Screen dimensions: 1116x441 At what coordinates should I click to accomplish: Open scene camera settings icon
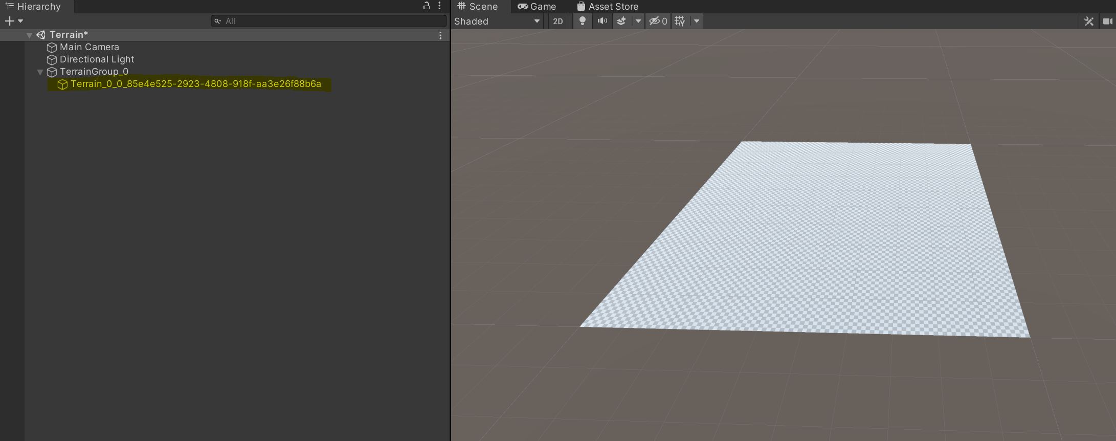click(x=1107, y=21)
